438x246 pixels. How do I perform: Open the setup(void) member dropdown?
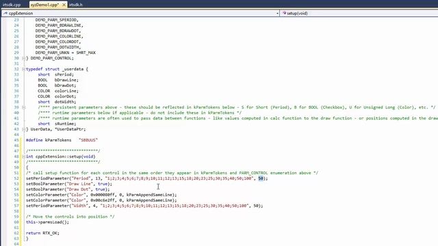(359, 13)
